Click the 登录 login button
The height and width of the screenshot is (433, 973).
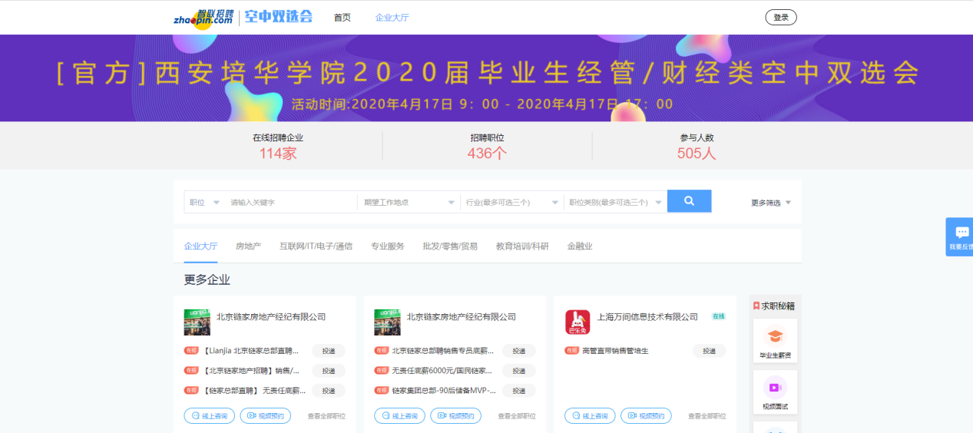780,18
